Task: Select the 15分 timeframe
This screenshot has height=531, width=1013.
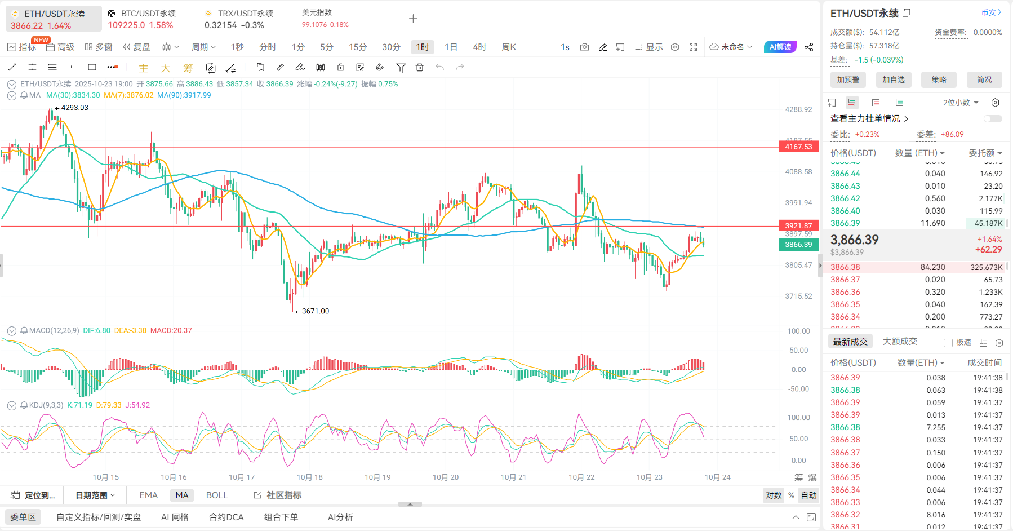Action: [x=357, y=47]
